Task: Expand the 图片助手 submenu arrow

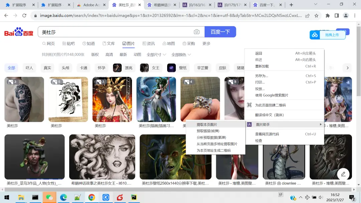Action: click(x=320, y=124)
